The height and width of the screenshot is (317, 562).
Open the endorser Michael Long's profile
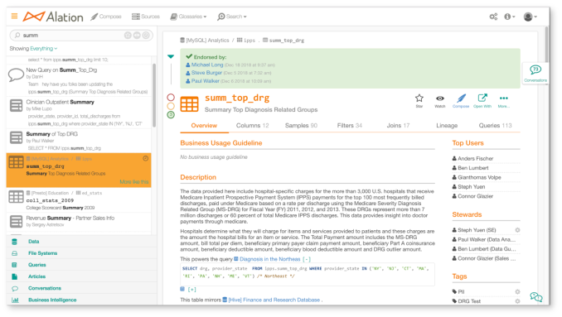click(x=206, y=65)
